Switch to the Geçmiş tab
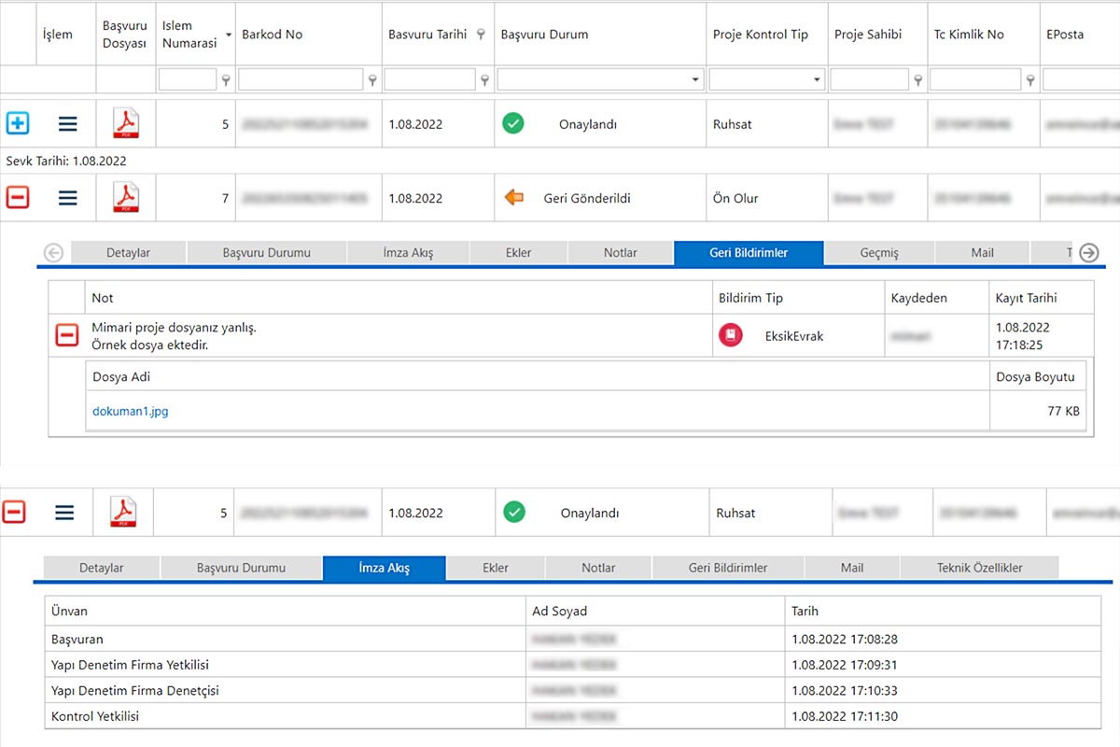This screenshot has width=1120, height=747. [x=878, y=253]
